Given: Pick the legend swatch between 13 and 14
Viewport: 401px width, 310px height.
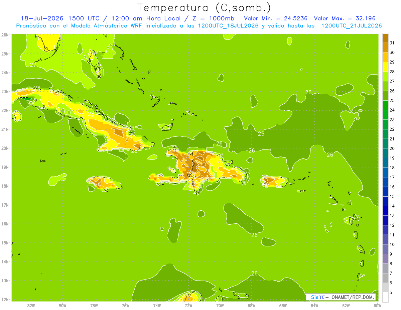Looking at the screenshot, I should [x=385, y=211].
